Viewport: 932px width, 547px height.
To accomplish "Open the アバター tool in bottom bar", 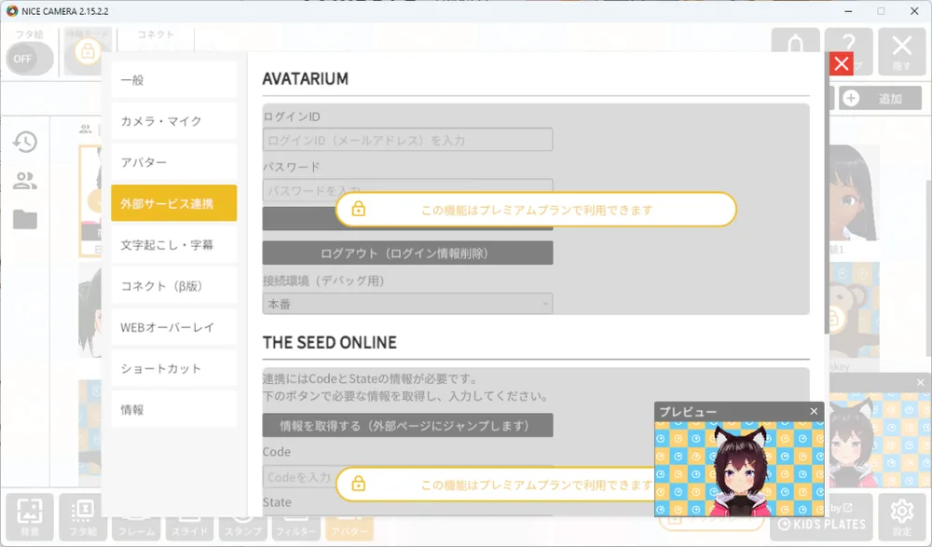I will [x=349, y=528].
